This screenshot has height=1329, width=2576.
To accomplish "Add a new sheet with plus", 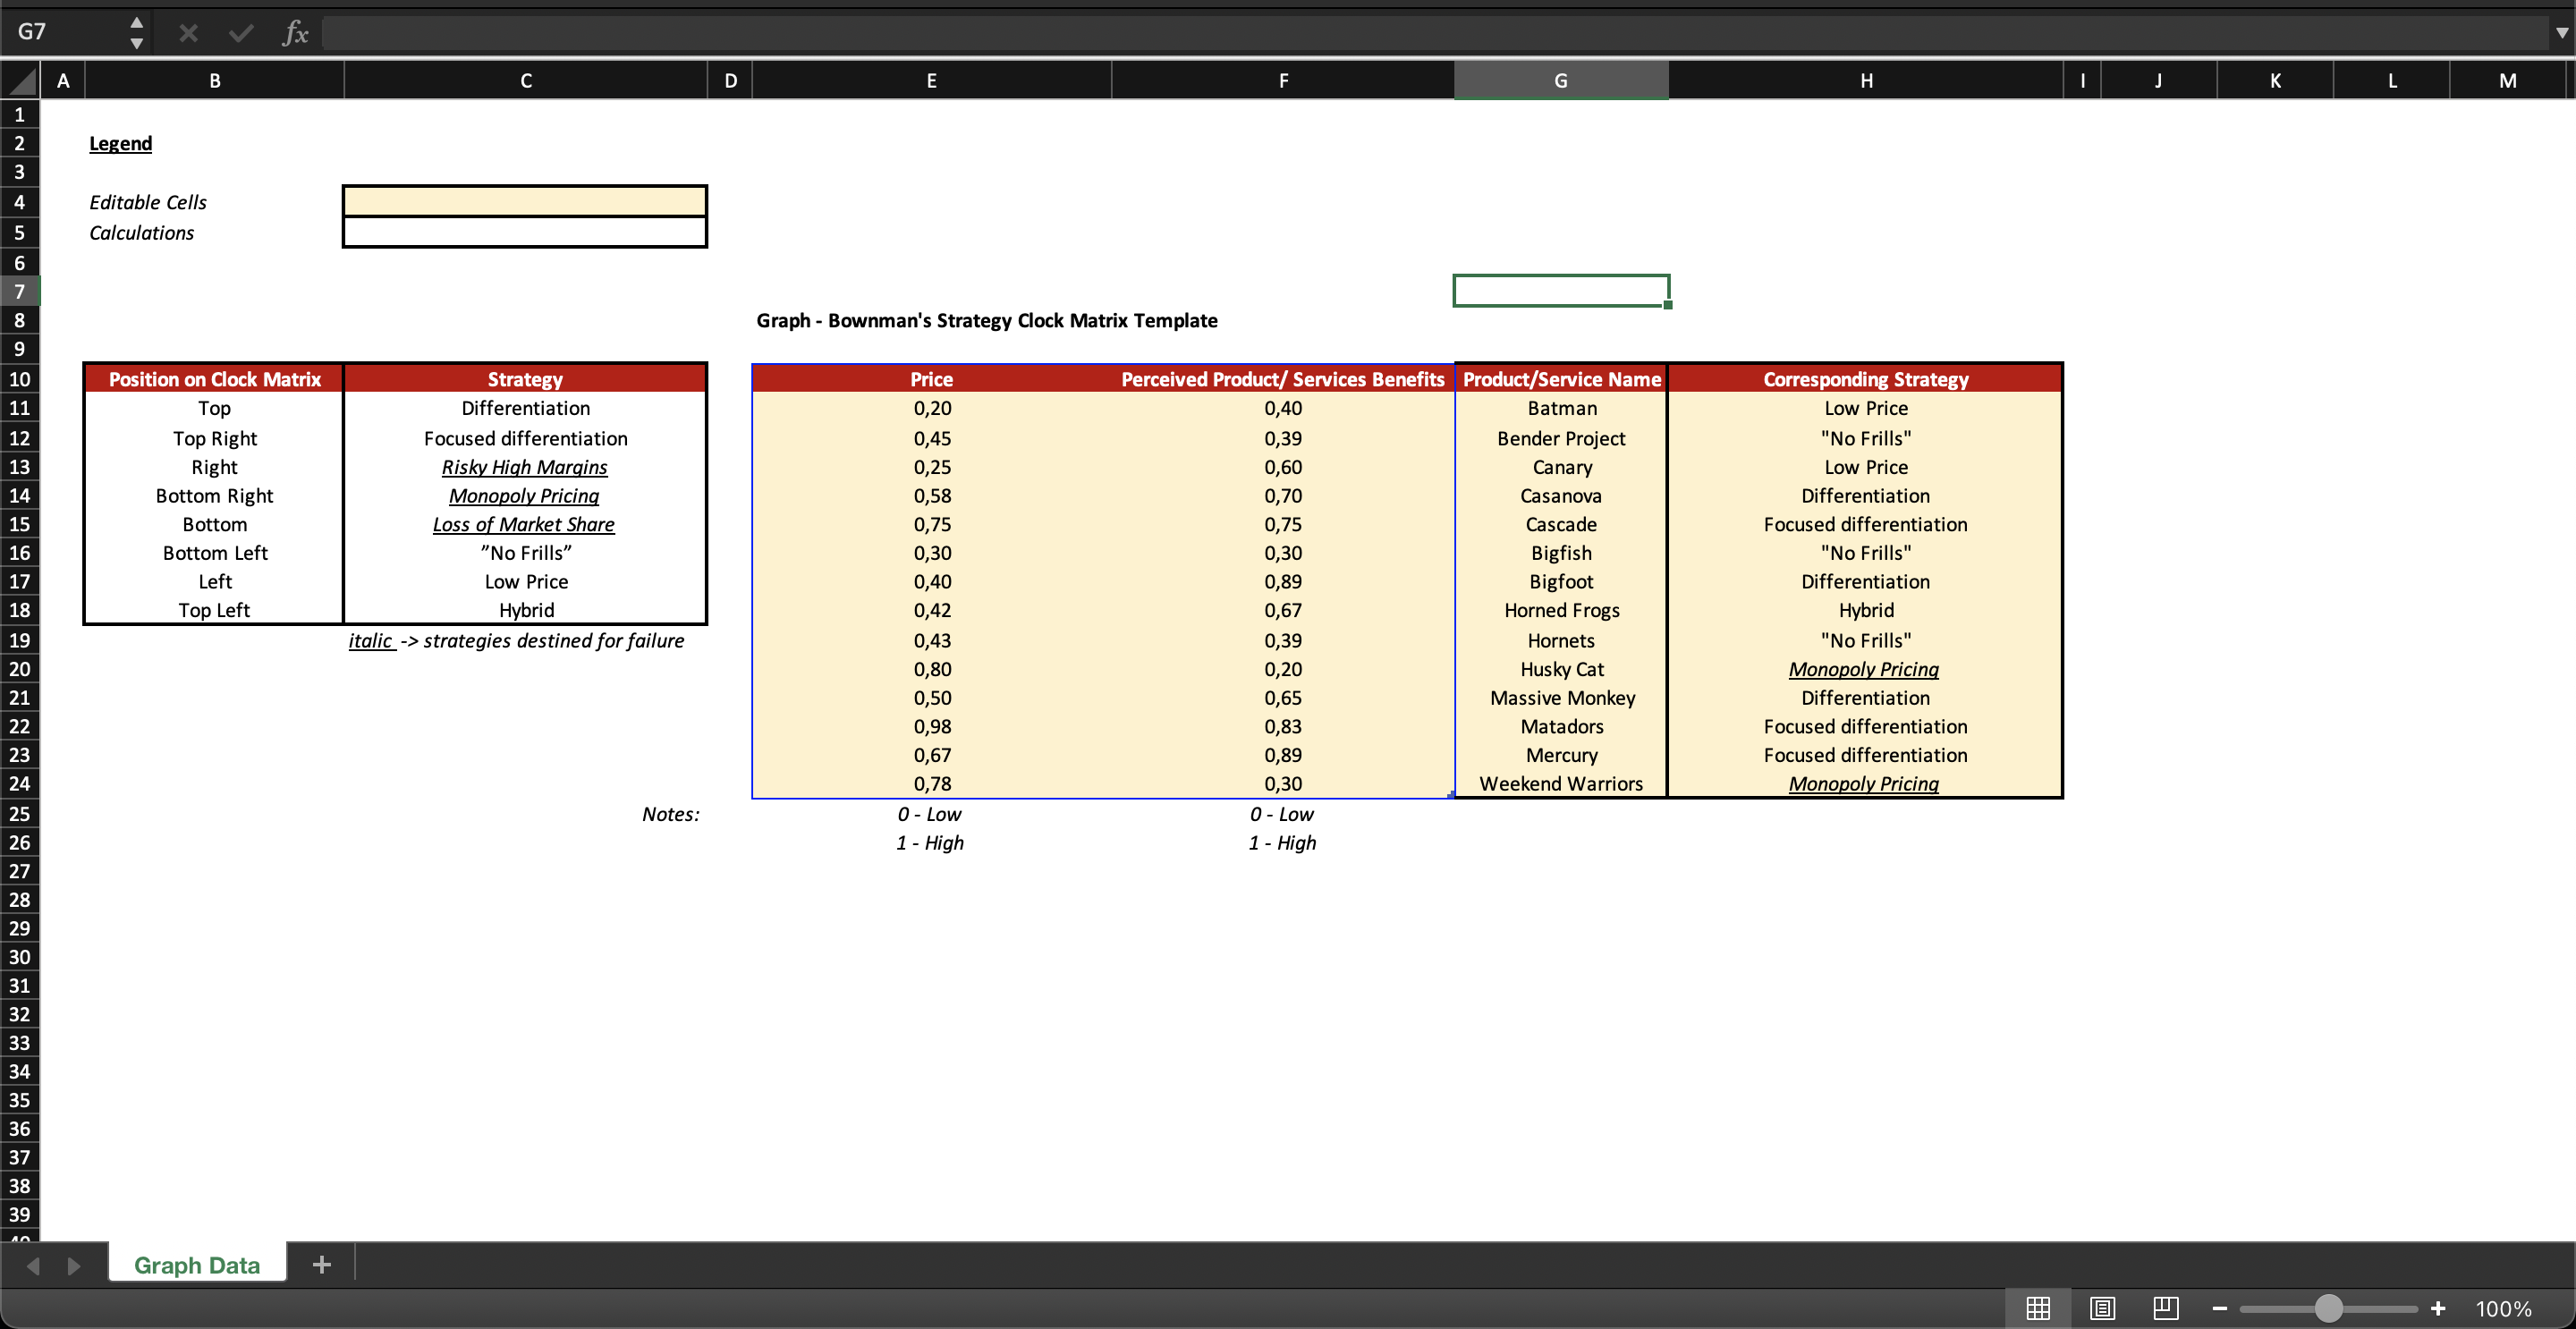I will coord(321,1265).
